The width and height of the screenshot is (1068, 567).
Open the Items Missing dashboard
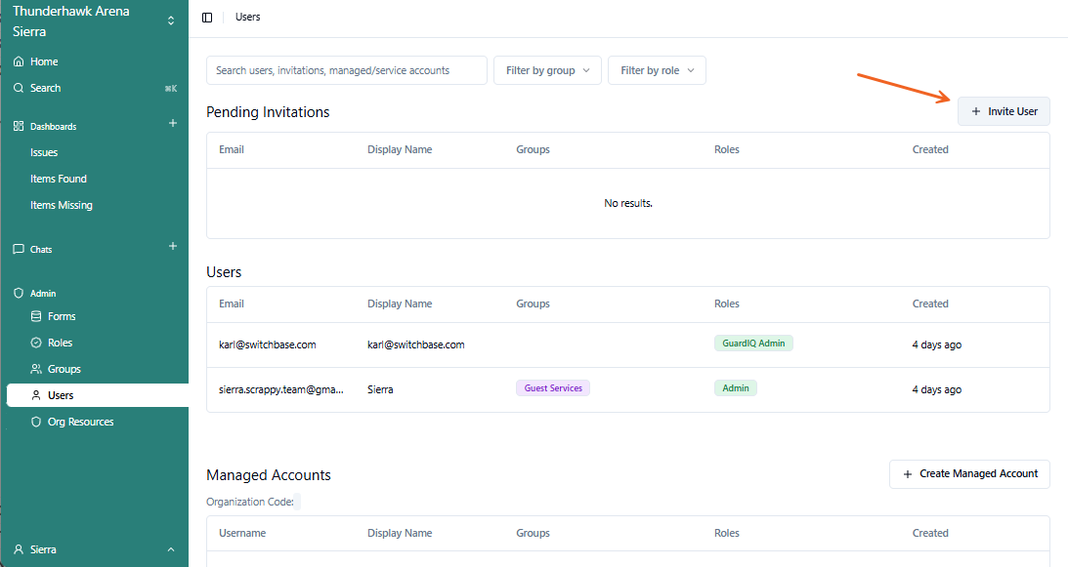pos(62,205)
